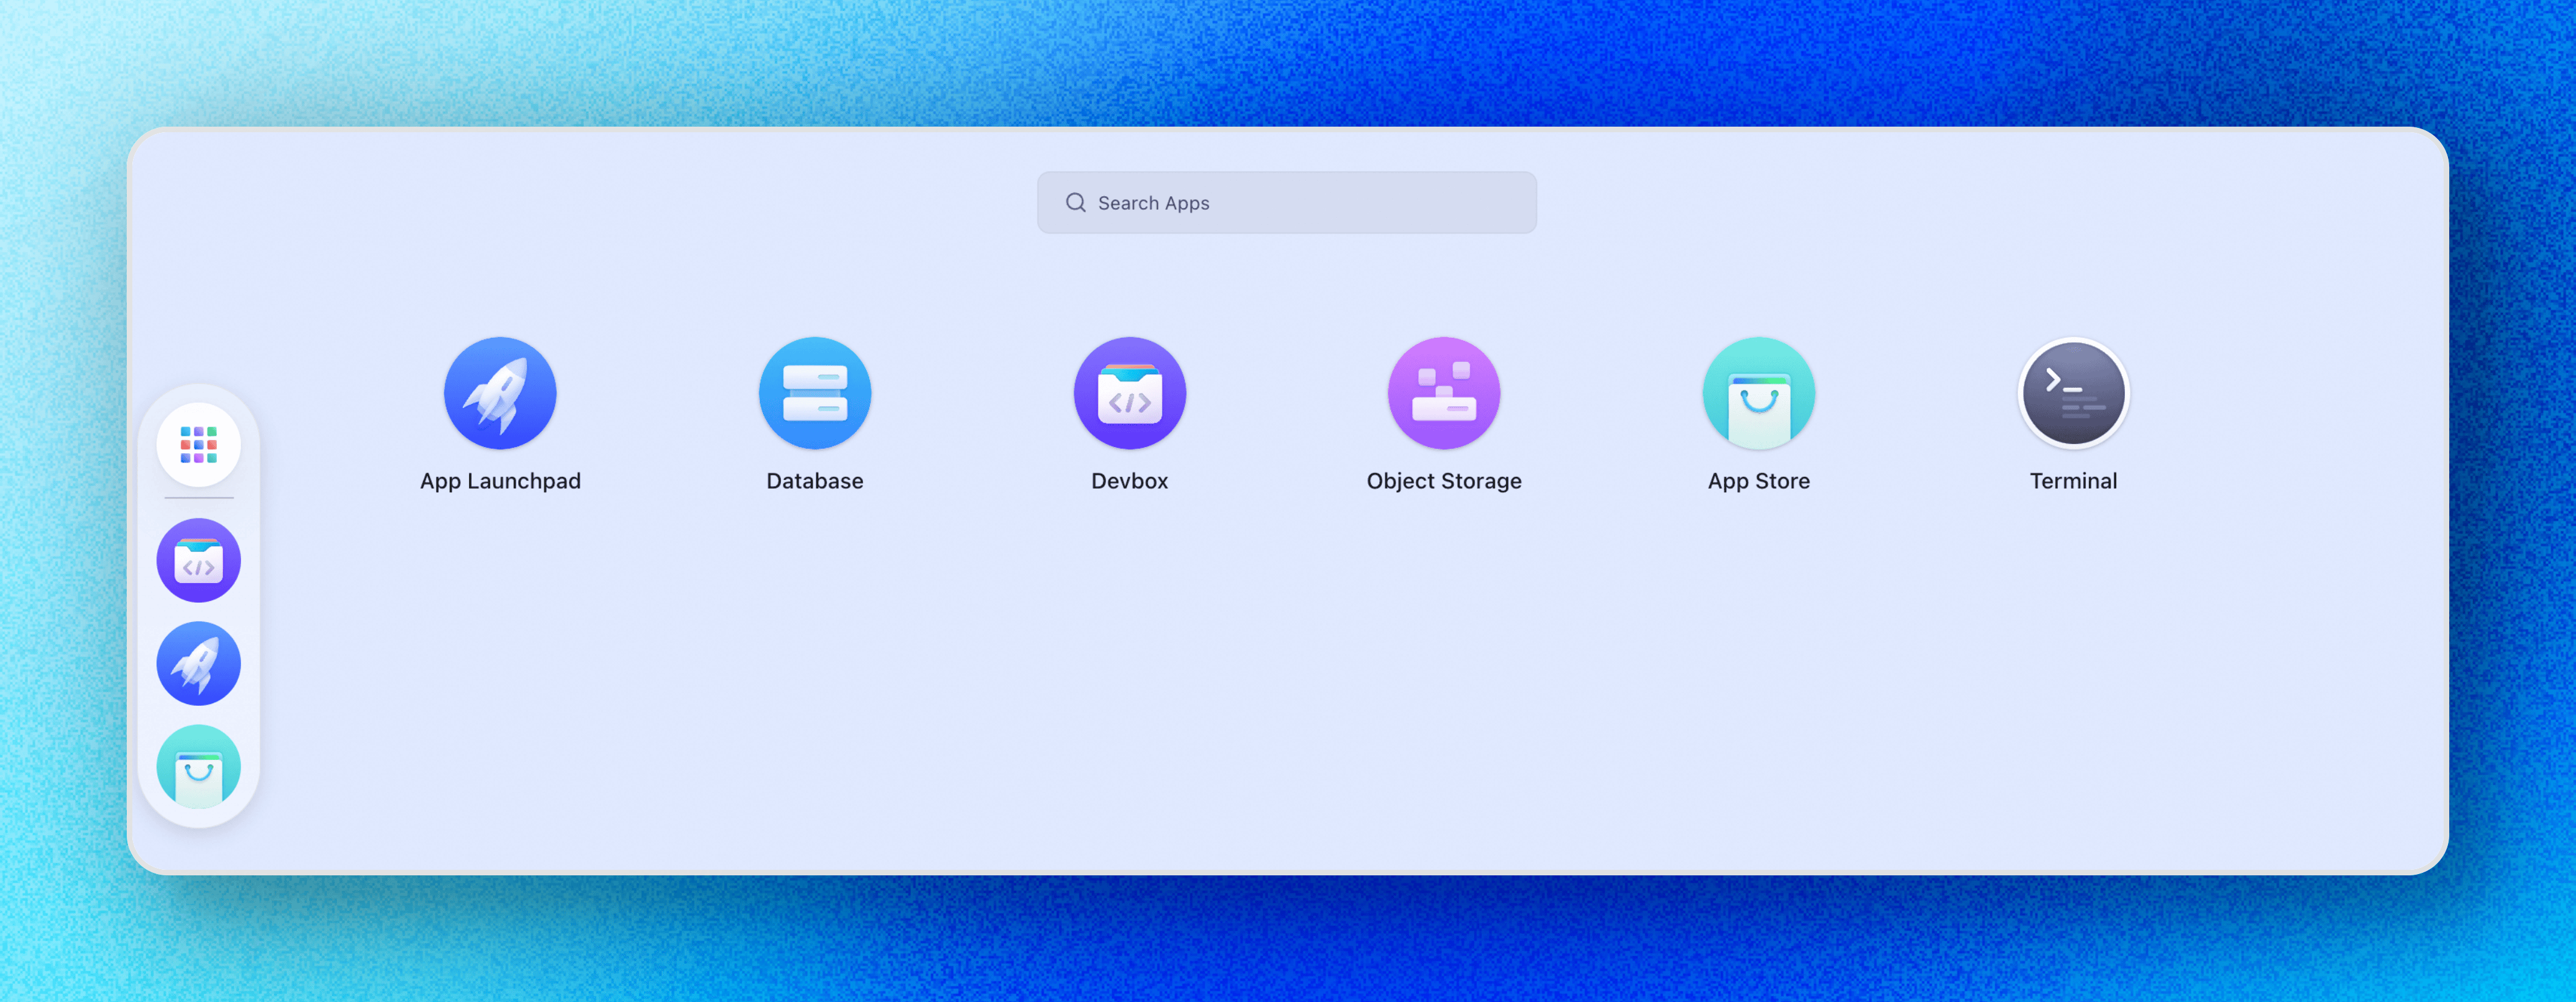
Task: Click the magnifier icon in Search Apps
Action: [x=1076, y=203]
